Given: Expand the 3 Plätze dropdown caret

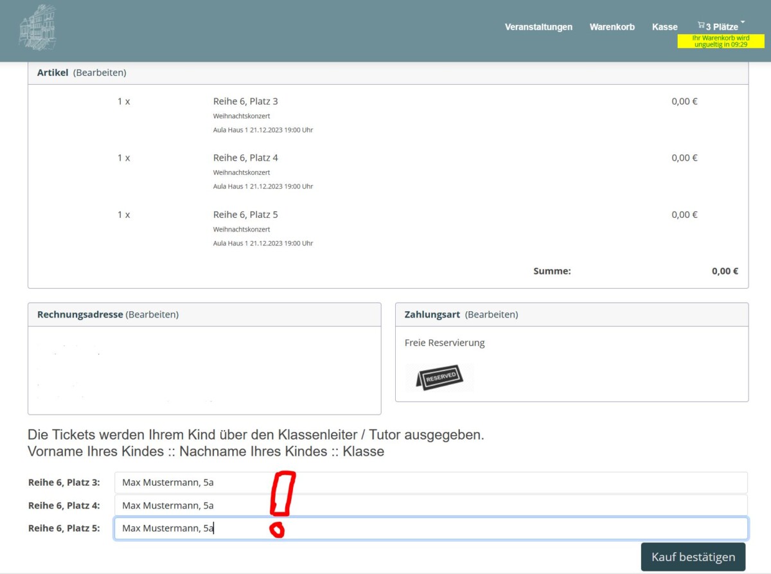Looking at the screenshot, I should click(x=743, y=22).
